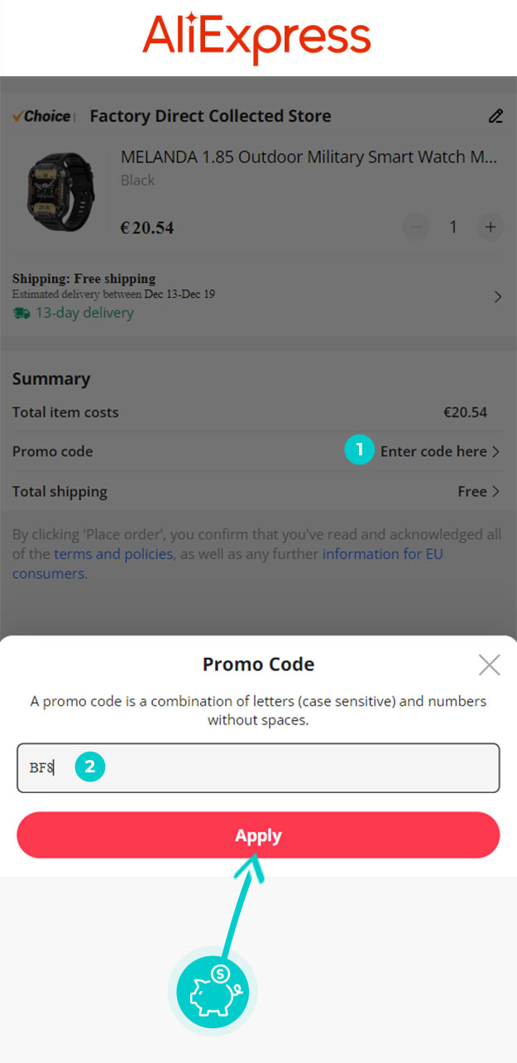The height and width of the screenshot is (1063, 517).
Task: Increase watch quantity with the plus button
Action: (491, 227)
